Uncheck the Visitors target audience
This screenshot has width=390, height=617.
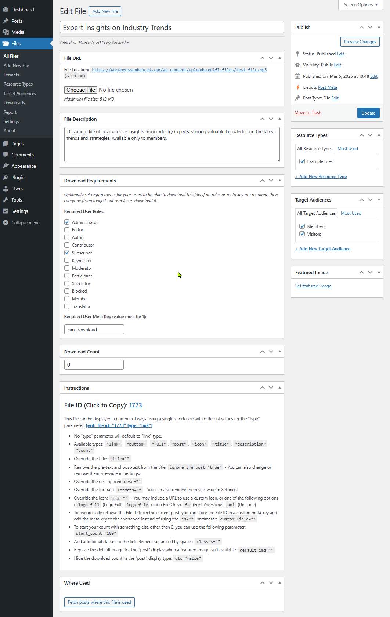tap(302, 234)
